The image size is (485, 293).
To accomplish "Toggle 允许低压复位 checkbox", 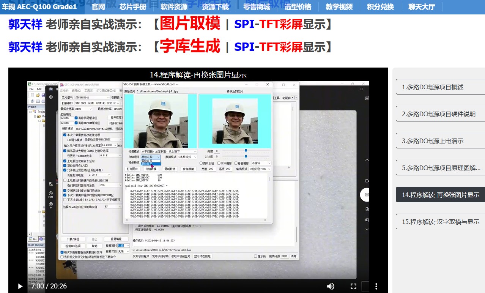I will 65,170.
